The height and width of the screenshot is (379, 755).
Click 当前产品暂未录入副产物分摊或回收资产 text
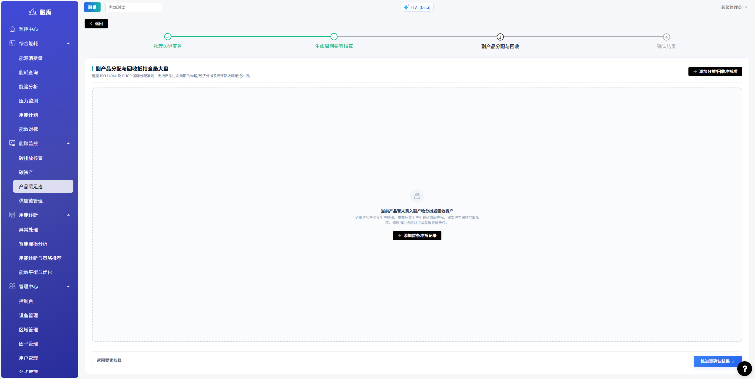tap(417, 211)
